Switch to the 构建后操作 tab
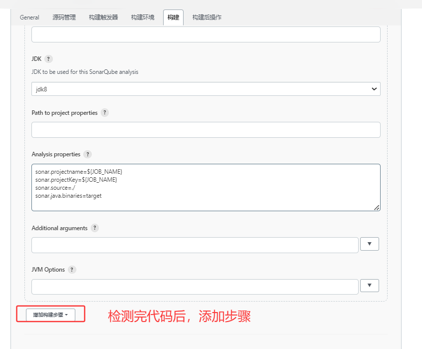 tap(207, 17)
